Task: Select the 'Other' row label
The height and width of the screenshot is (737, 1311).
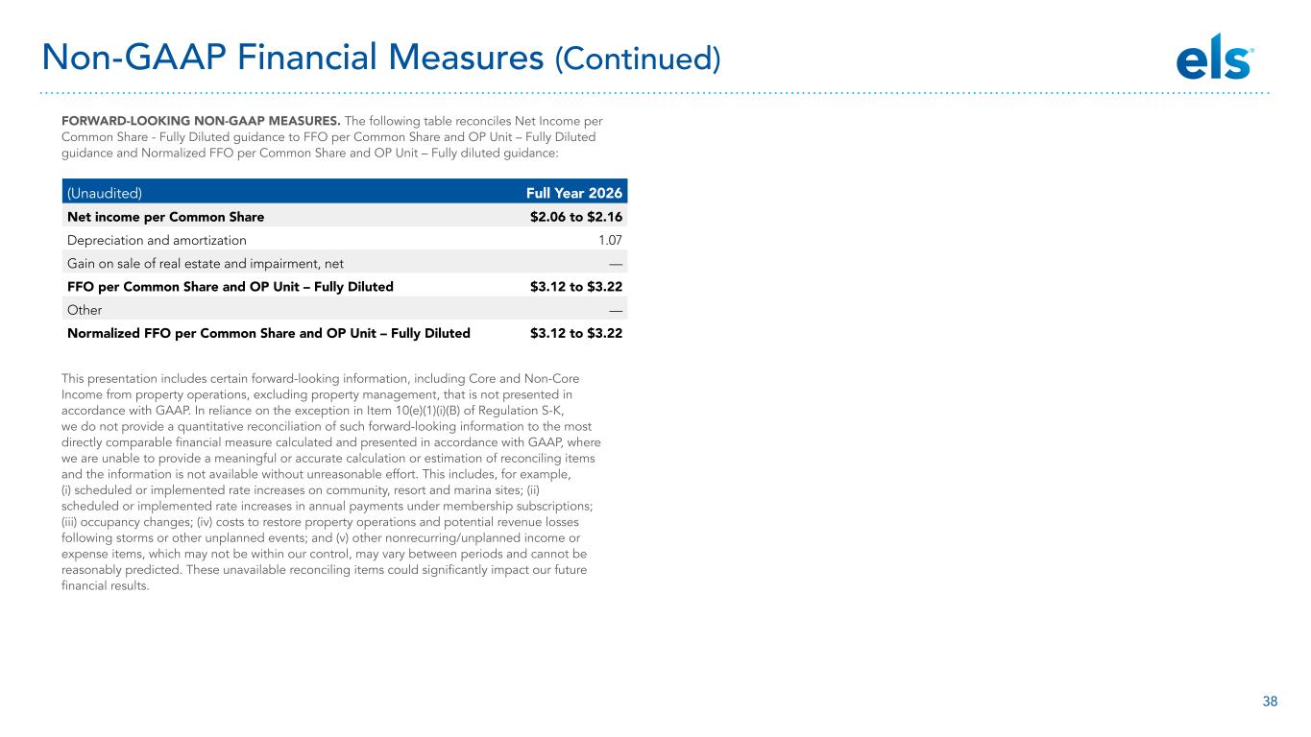Action: [85, 310]
